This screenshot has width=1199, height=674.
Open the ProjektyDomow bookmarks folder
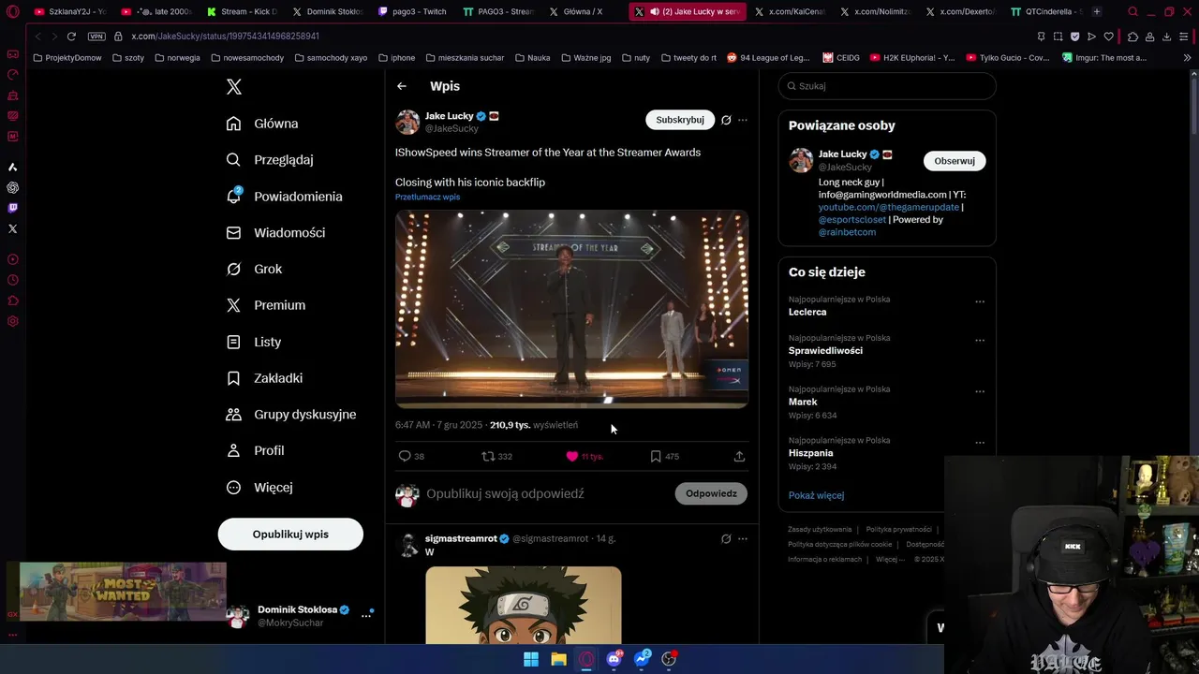click(67, 58)
